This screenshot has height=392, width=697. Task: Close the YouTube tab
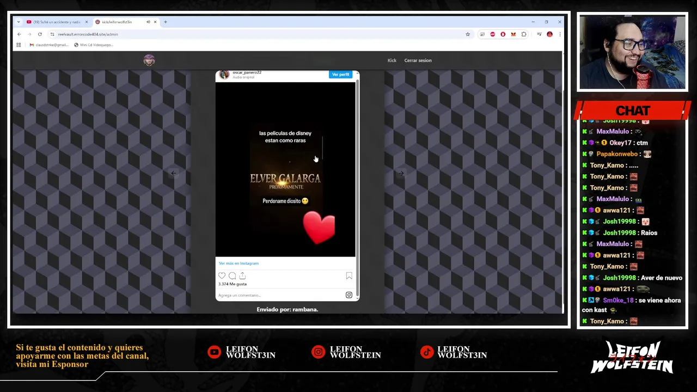pyautogui.click(x=86, y=22)
